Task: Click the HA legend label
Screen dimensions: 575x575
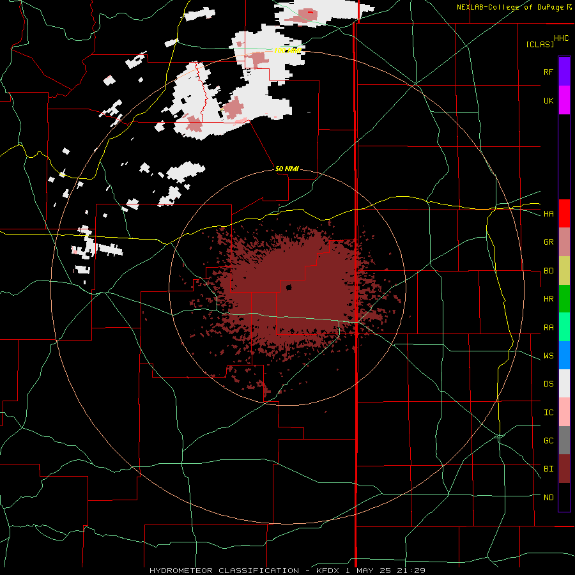Action: pyautogui.click(x=548, y=214)
